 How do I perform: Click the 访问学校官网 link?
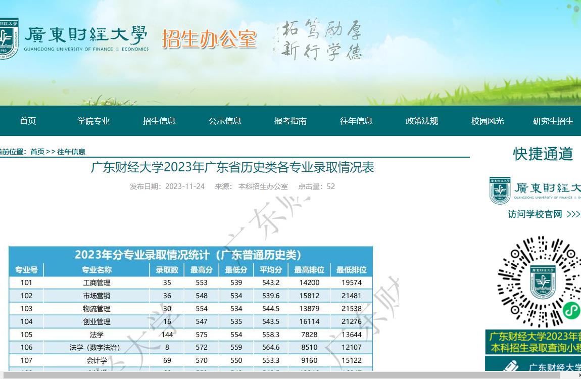point(543,214)
